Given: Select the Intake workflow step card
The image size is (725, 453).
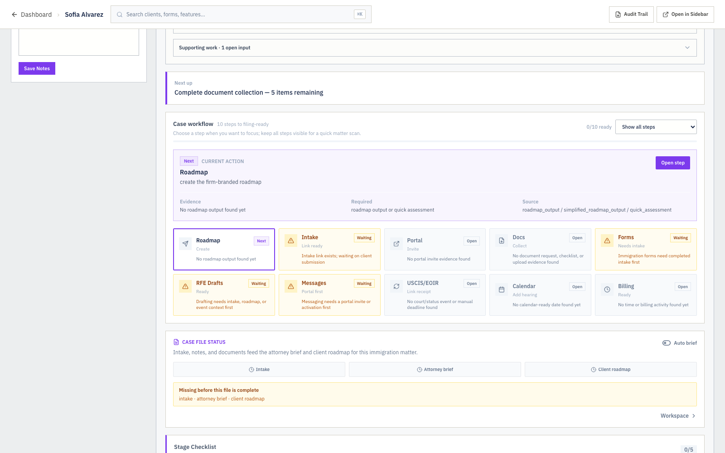Looking at the screenshot, I should click(x=329, y=249).
